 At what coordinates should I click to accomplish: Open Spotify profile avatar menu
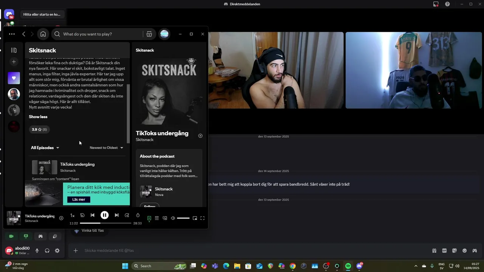tap(164, 34)
